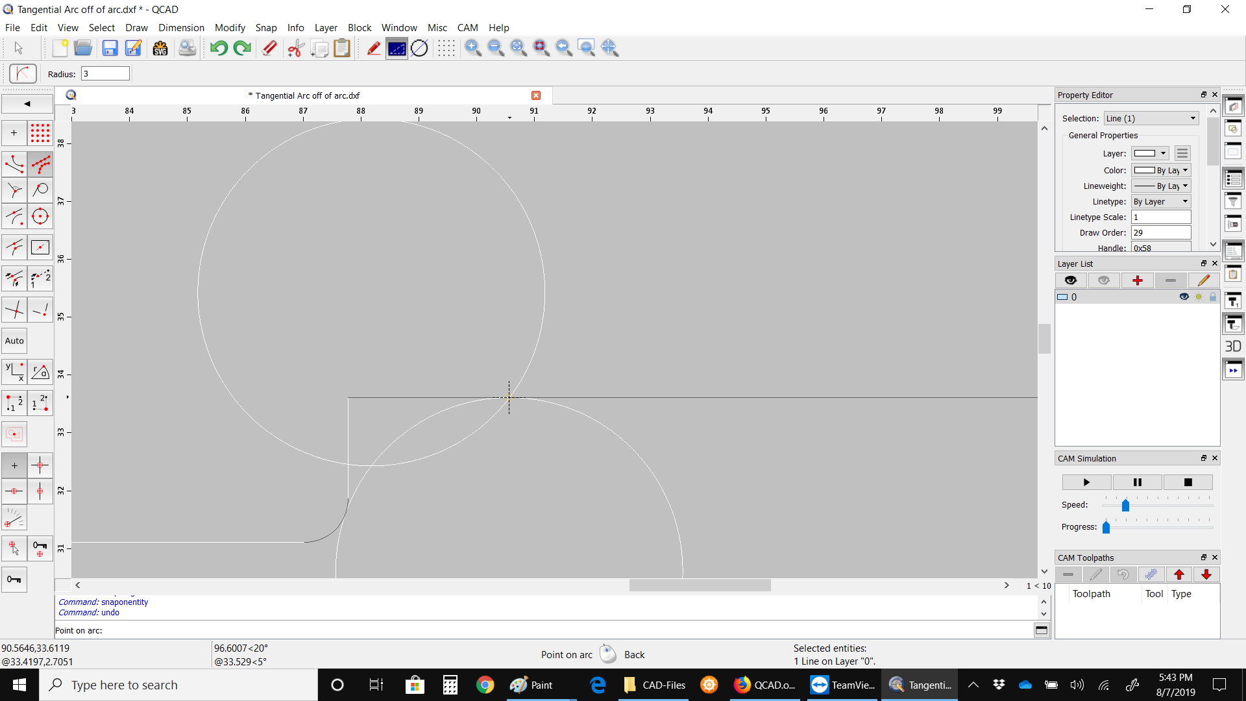Toggle the lock icon on layer 0
1246x701 pixels.
pyautogui.click(x=1212, y=297)
